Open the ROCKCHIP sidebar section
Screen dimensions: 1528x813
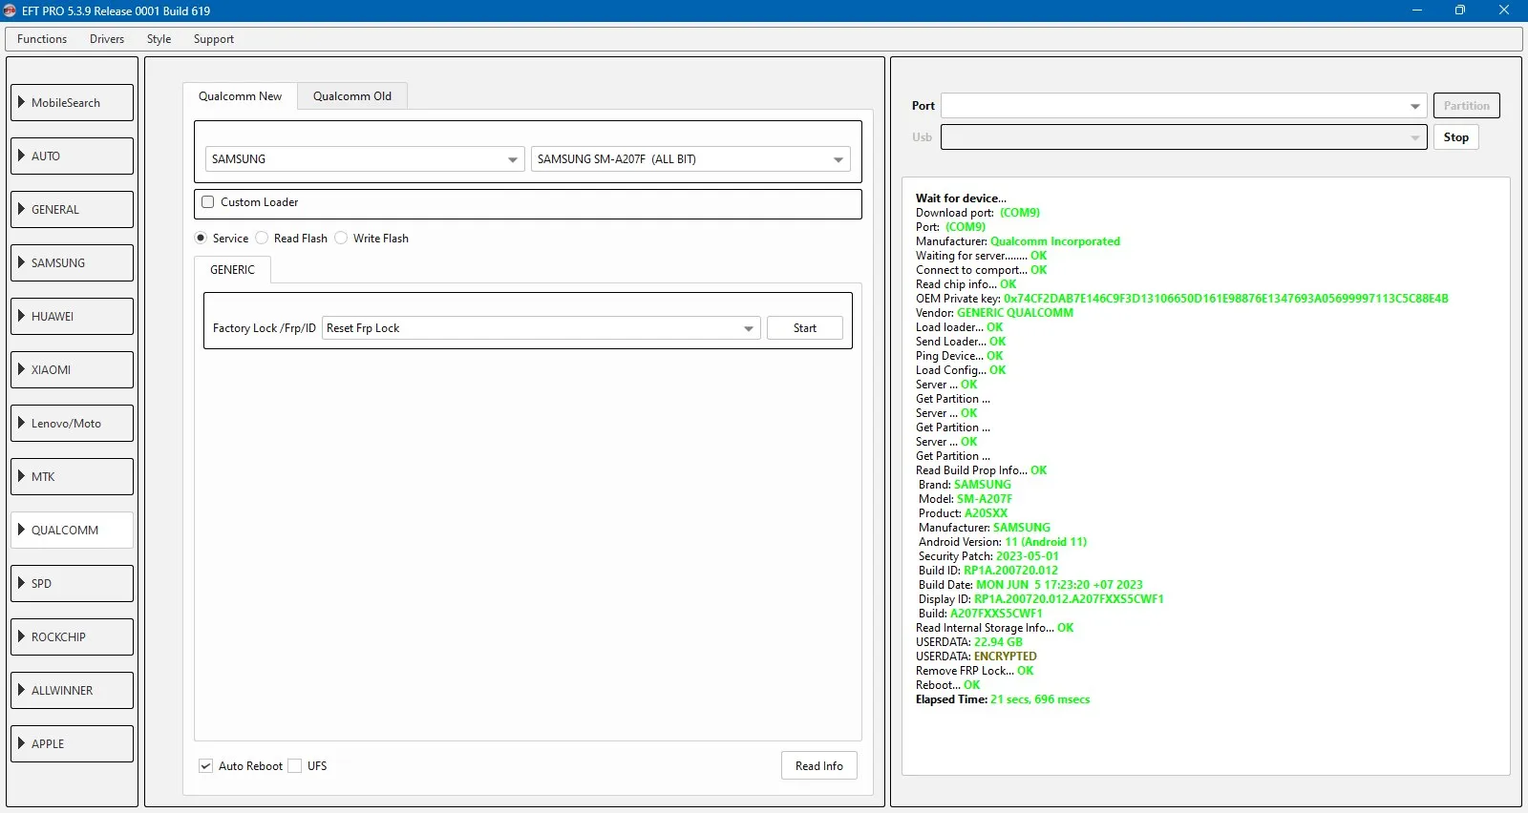pyautogui.click(x=73, y=637)
